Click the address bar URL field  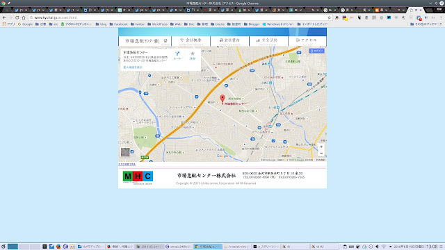pos(179,17)
